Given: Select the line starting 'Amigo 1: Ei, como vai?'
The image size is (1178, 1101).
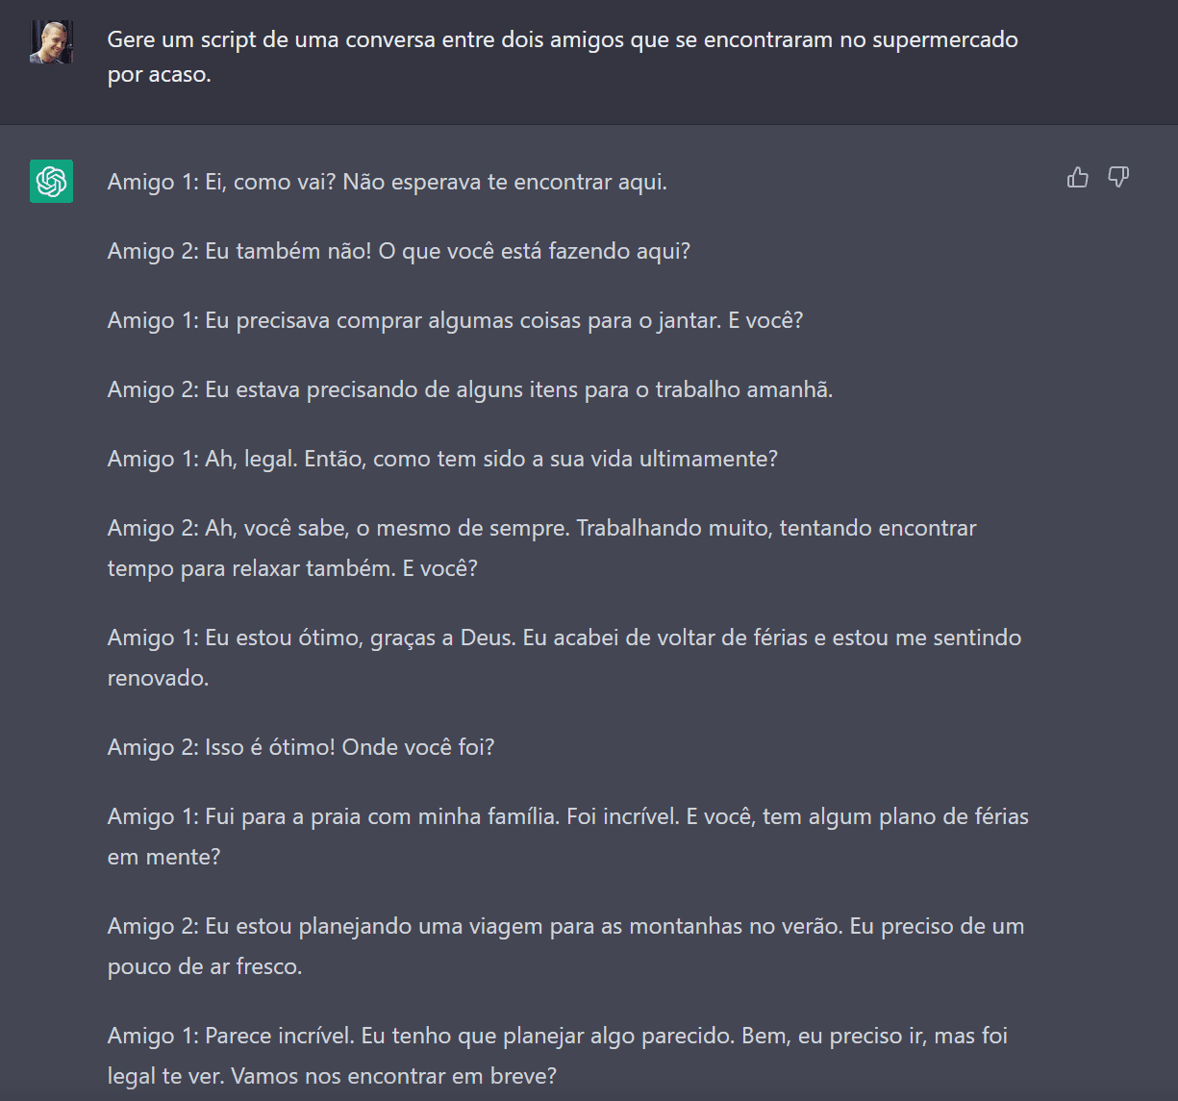Looking at the screenshot, I should (388, 181).
